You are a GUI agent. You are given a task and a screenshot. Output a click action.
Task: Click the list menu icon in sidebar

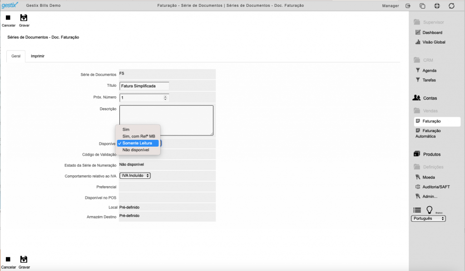tap(417, 210)
